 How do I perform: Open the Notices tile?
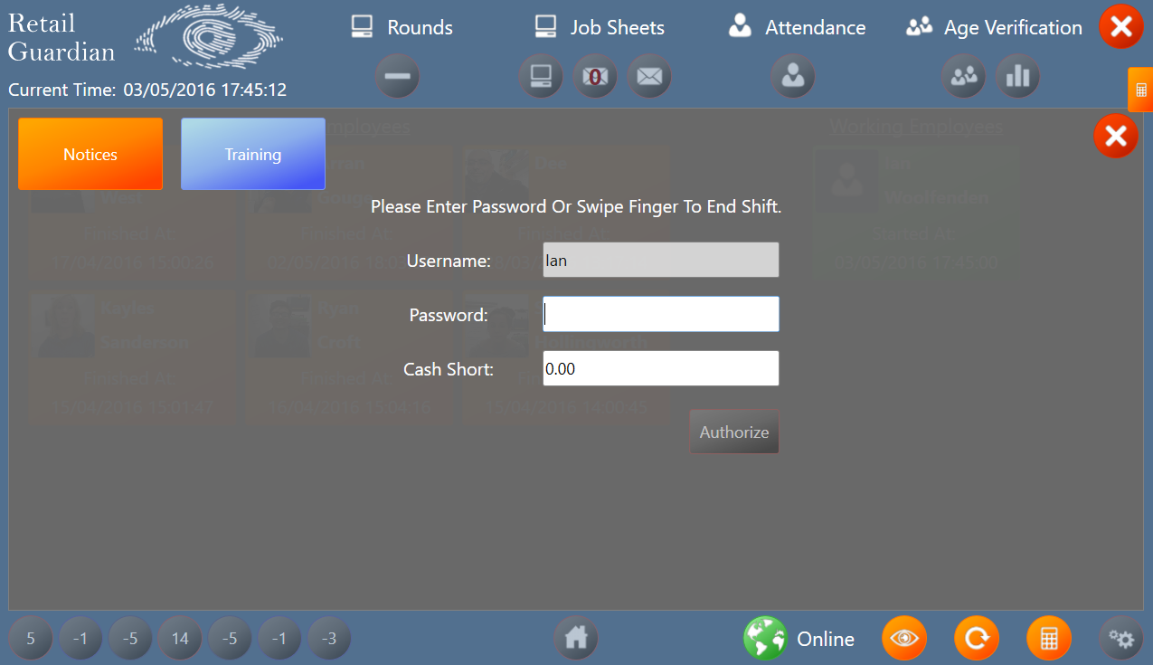coord(90,154)
